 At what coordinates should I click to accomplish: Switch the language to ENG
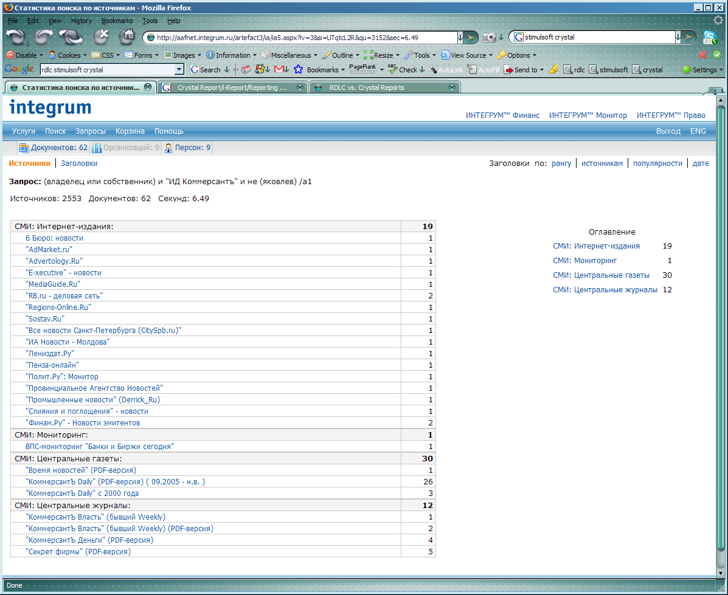tap(698, 131)
